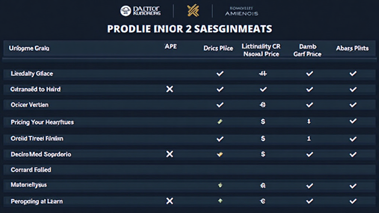Click the X mark in Deciro Med Sopndorio row
Image resolution: width=379 pixels, height=213 pixels.
pos(170,154)
